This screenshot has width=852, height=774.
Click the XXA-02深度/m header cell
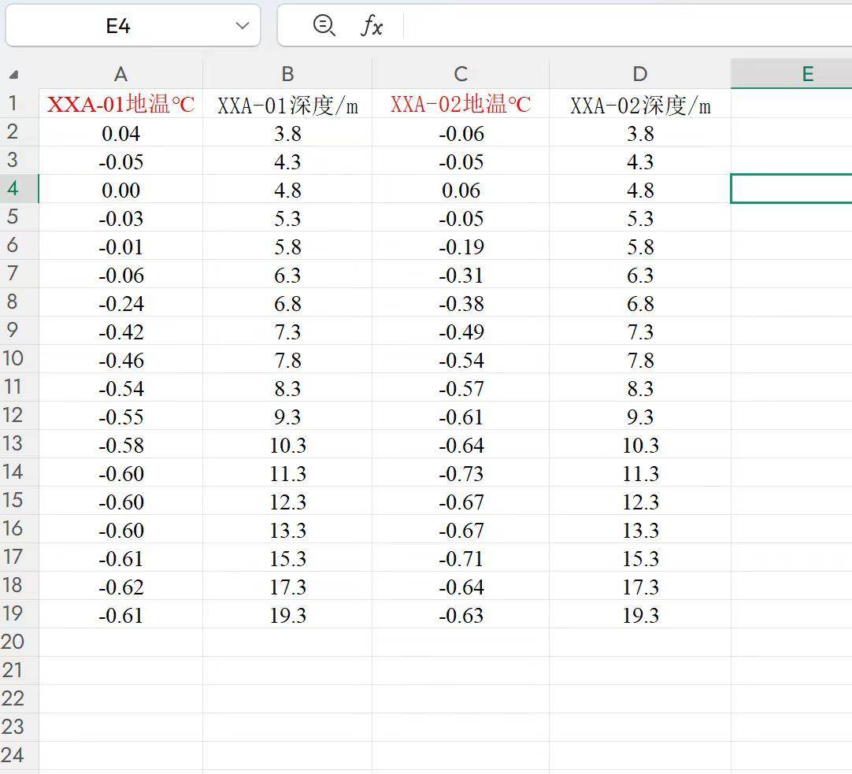click(639, 105)
